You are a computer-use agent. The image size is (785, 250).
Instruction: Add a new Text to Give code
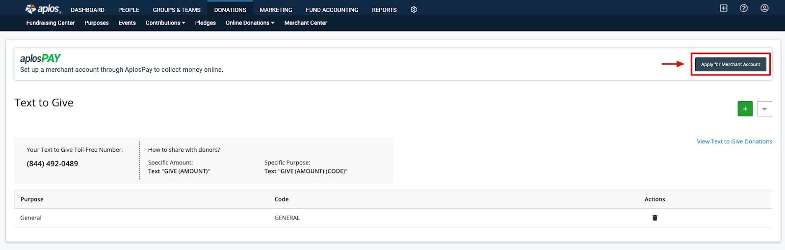[745, 109]
